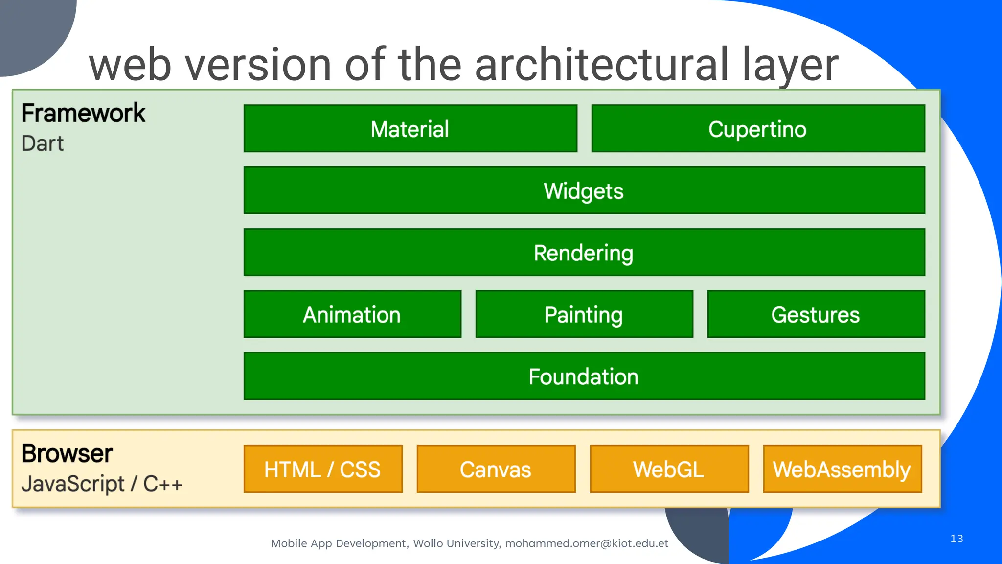
Task: Click the Foundation layer block
Action: point(584,376)
